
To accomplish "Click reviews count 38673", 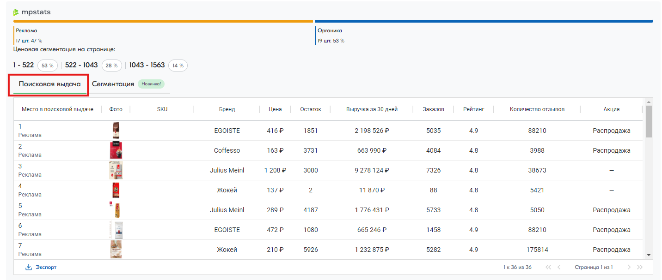I will [537, 170].
